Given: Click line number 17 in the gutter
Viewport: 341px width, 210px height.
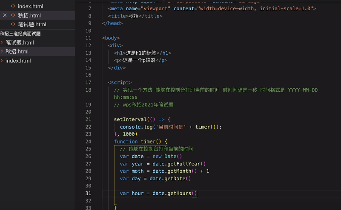Looking at the screenshot, I should (88, 83).
